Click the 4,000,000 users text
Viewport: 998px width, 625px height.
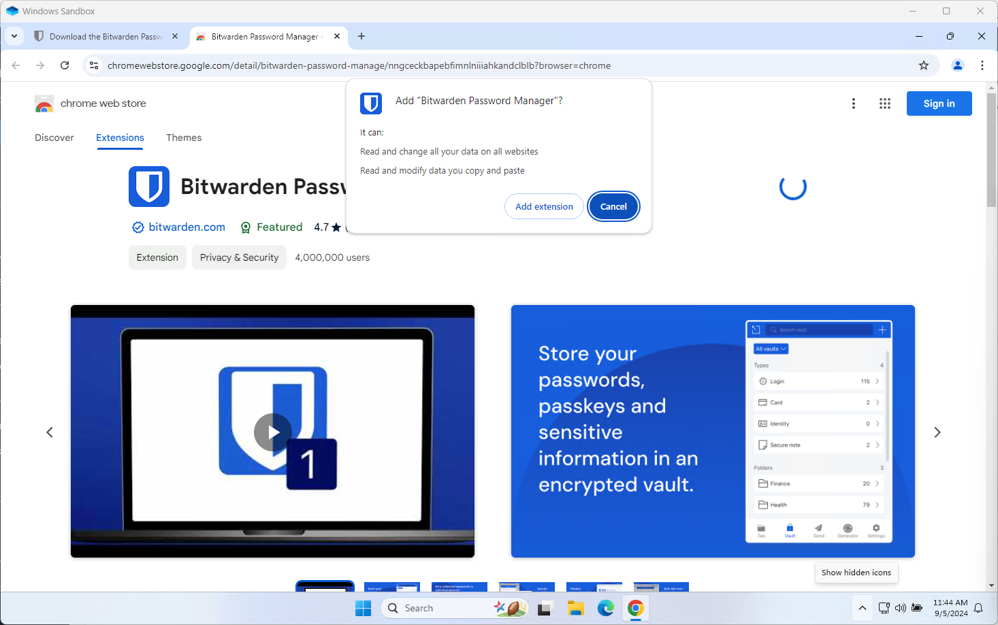pos(332,257)
